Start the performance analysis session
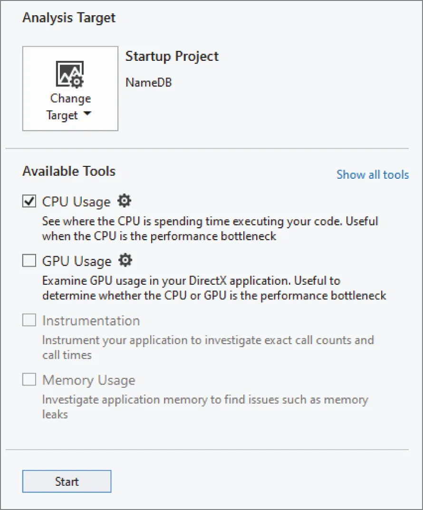The height and width of the screenshot is (510, 423). [67, 481]
